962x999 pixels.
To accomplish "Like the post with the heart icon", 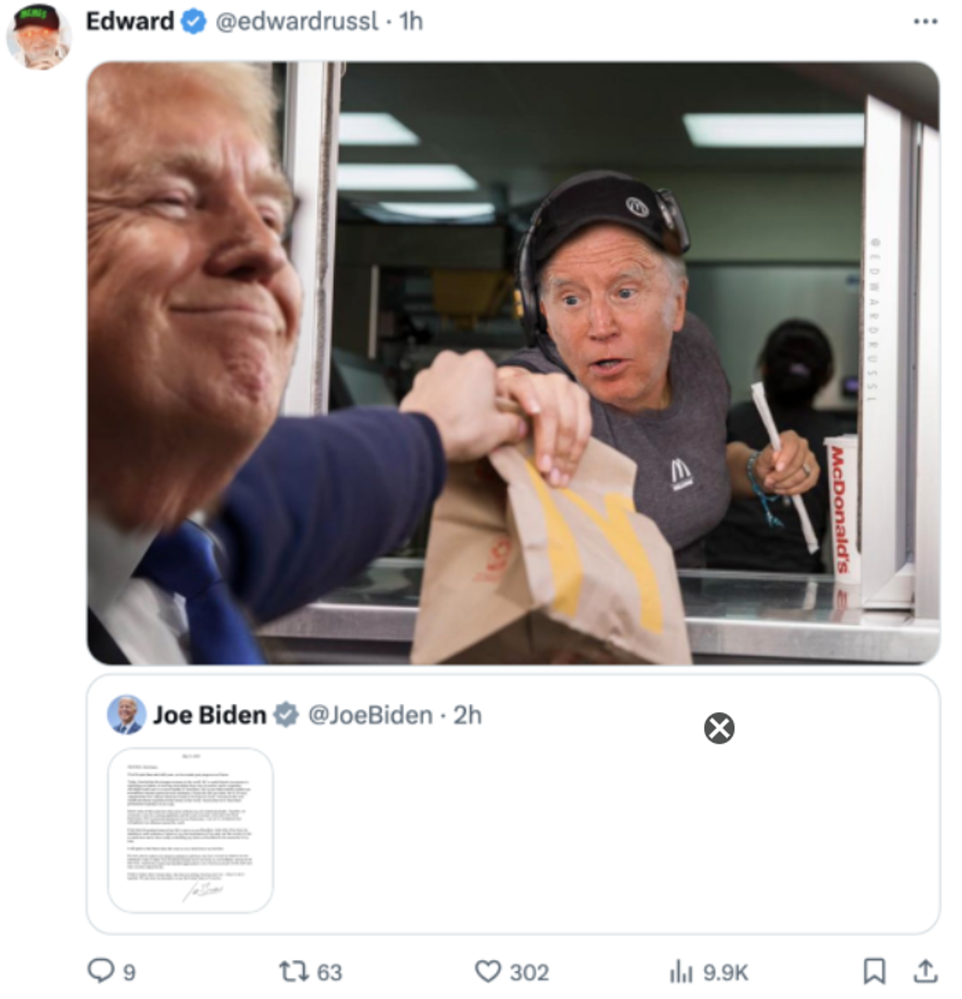I will (487, 971).
